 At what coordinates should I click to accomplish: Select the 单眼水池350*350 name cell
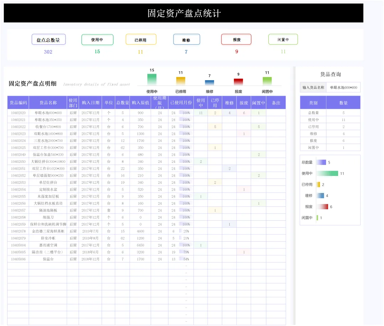coord(48,120)
